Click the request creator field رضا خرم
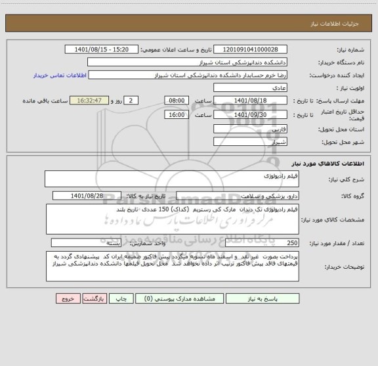This screenshot has width=378, height=366. [x=188, y=75]
